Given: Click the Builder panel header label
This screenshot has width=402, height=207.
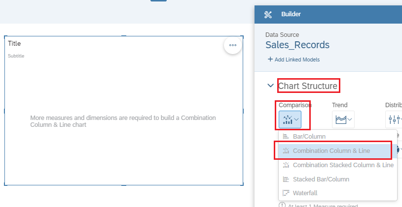Looking at the screenshot, I should tap(291, 14).
